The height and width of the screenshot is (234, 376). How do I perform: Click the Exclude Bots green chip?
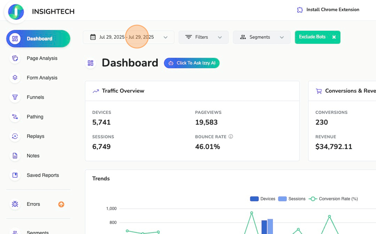pos(318,37)
